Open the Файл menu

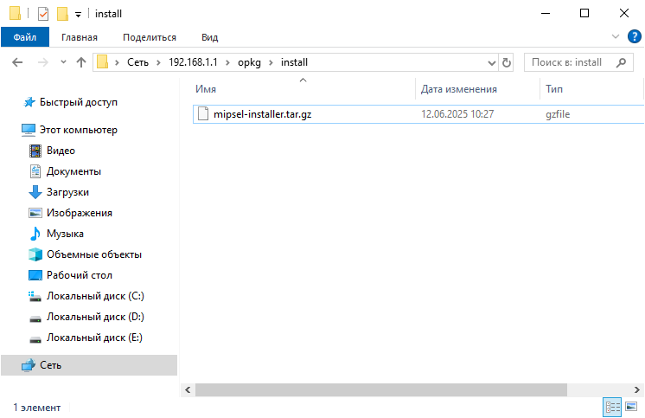tap(25, 37)
